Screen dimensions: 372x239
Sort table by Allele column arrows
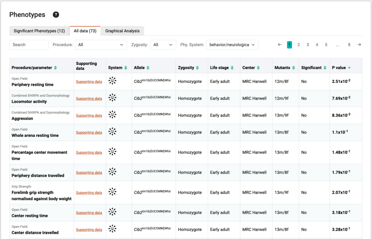tap(148, 68)
